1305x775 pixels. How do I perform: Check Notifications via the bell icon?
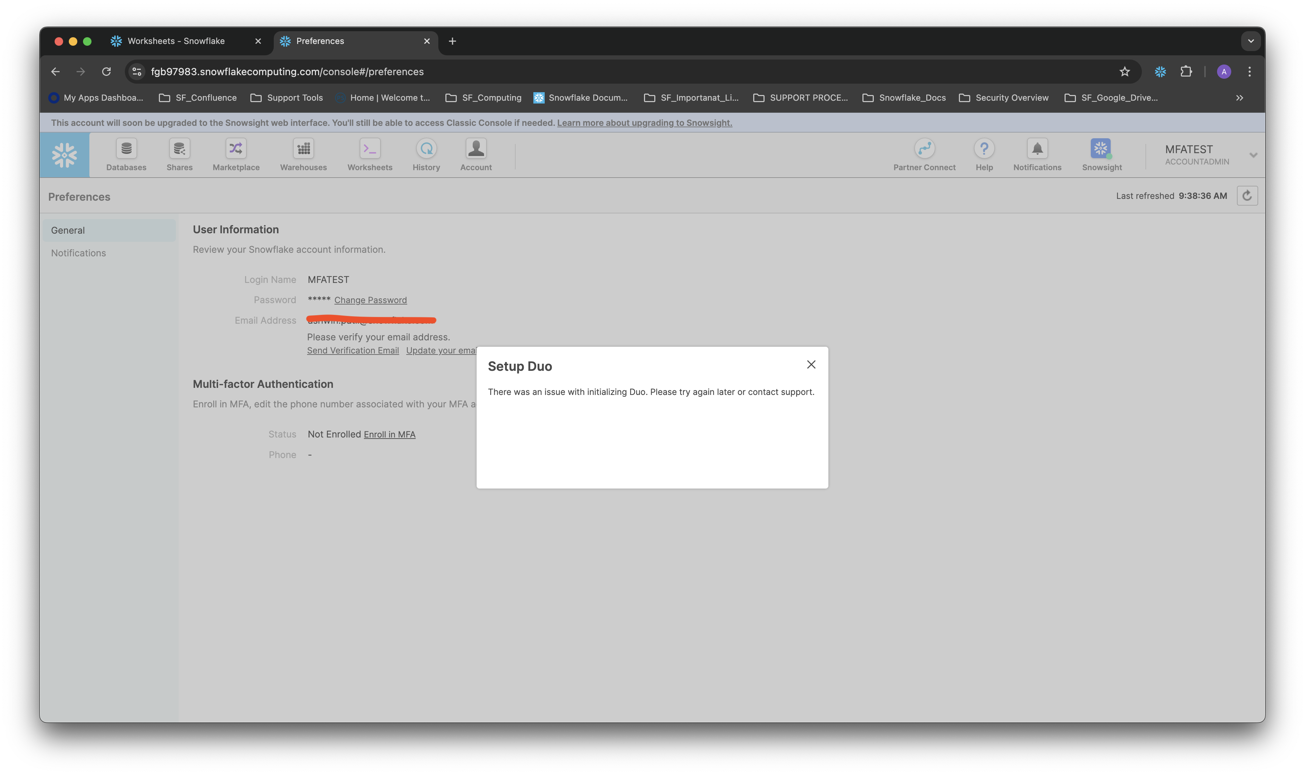coord(1037,154)
